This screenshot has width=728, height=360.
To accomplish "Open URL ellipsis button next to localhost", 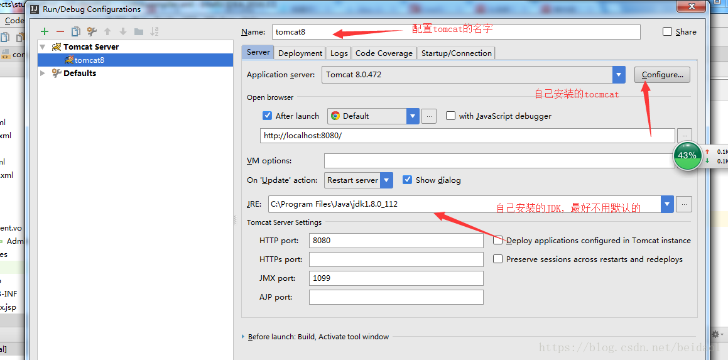I will point(685,136).
